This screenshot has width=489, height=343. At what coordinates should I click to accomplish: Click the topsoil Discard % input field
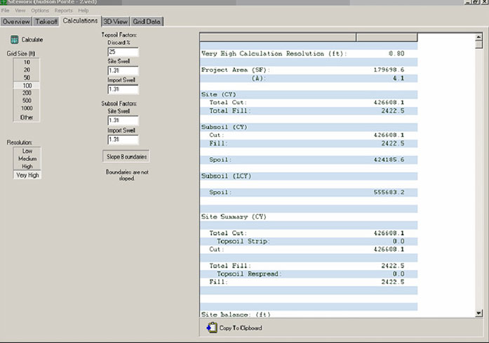123,52
